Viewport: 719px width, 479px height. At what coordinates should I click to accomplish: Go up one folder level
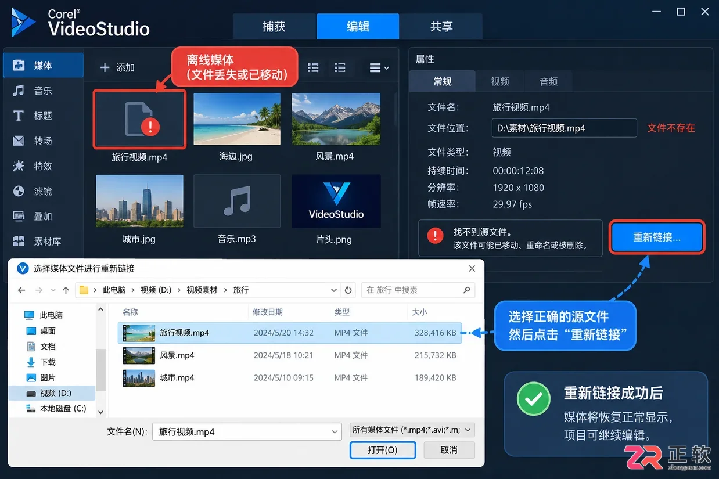coord(66,290)
